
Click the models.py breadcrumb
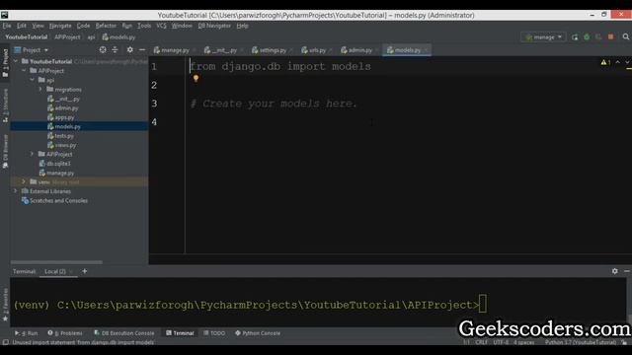pyautogui.click(x=118, y=37)
